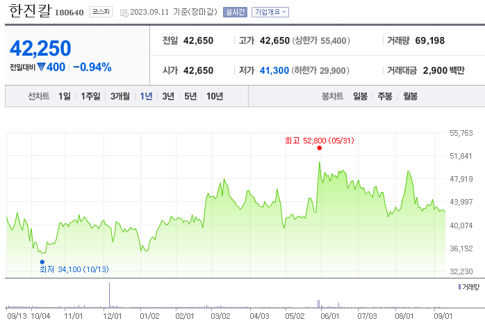The image size is (485, 332).
Task: Click the 08/01 date axis label
Action: [404, 316]
